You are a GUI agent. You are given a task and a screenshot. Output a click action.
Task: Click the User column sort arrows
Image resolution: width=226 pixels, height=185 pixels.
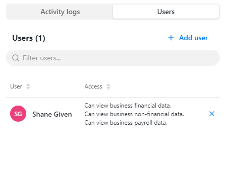coord(28,86)
